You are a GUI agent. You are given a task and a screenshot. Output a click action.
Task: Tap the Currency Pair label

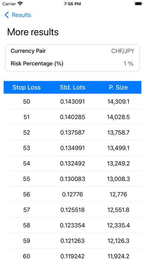28,51
